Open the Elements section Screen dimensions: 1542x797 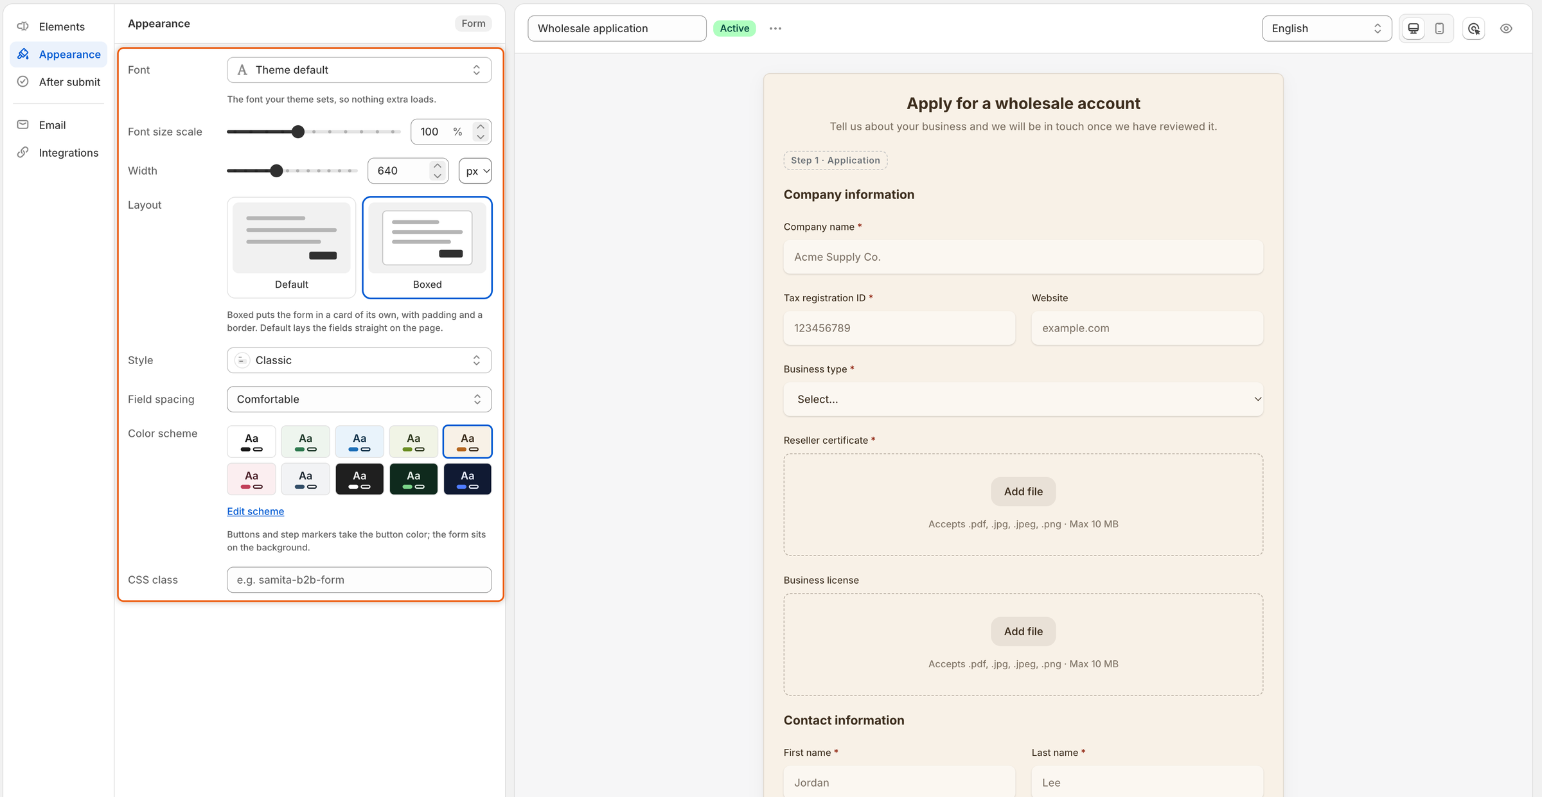pyautogui.click(x=58, y=26)
